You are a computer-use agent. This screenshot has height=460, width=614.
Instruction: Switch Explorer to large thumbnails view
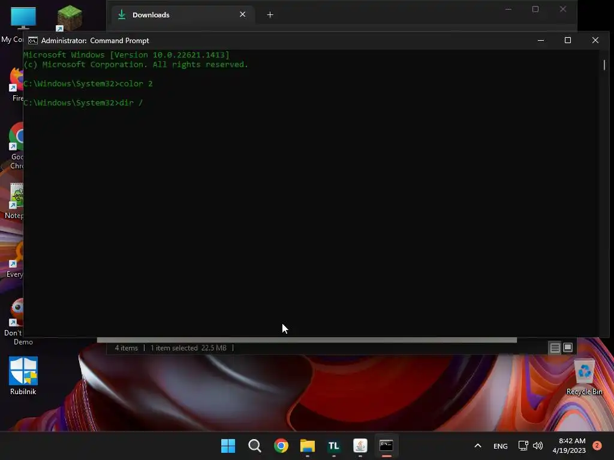pos(568,347)
